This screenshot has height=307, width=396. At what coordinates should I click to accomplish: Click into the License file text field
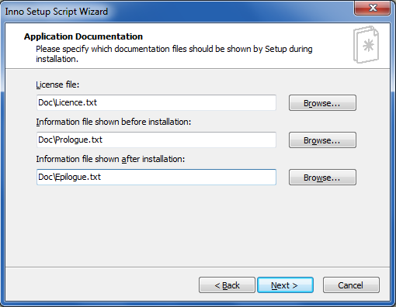coord(156,102)
